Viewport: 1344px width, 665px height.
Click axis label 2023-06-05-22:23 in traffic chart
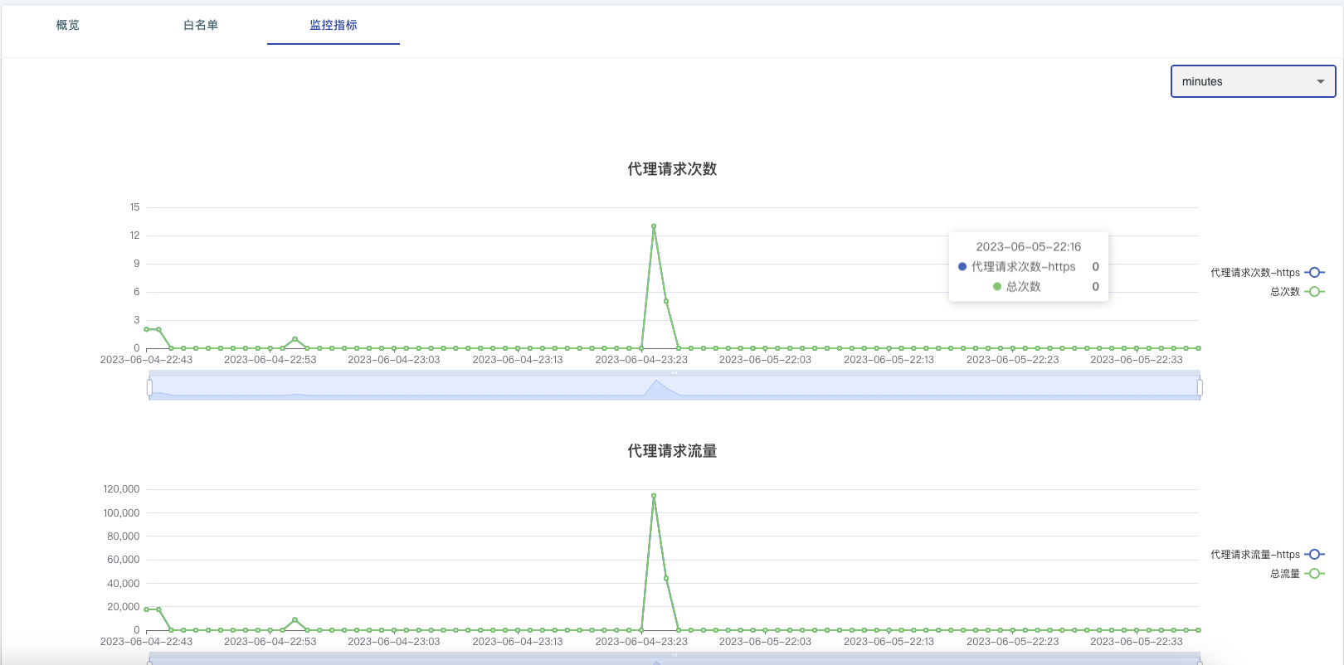[x=1012, y=641]
